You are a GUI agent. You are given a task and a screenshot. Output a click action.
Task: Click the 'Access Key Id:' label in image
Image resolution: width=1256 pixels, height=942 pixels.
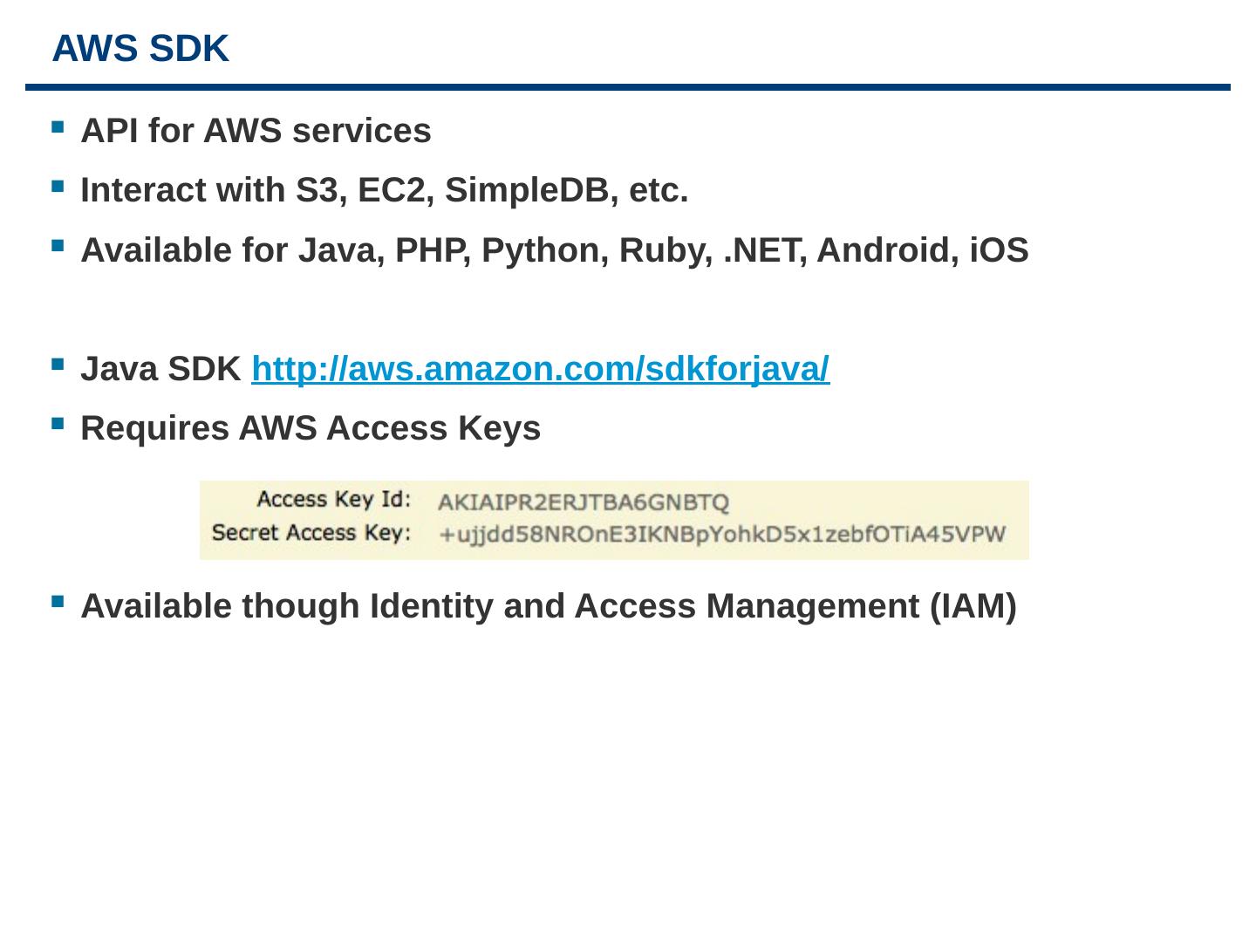pos(333,500)
